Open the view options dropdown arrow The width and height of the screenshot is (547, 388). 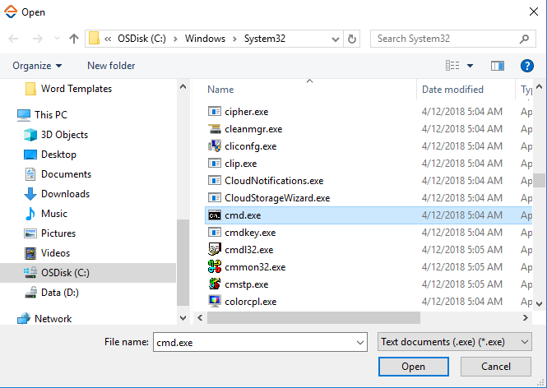click(x=470, y=66)
